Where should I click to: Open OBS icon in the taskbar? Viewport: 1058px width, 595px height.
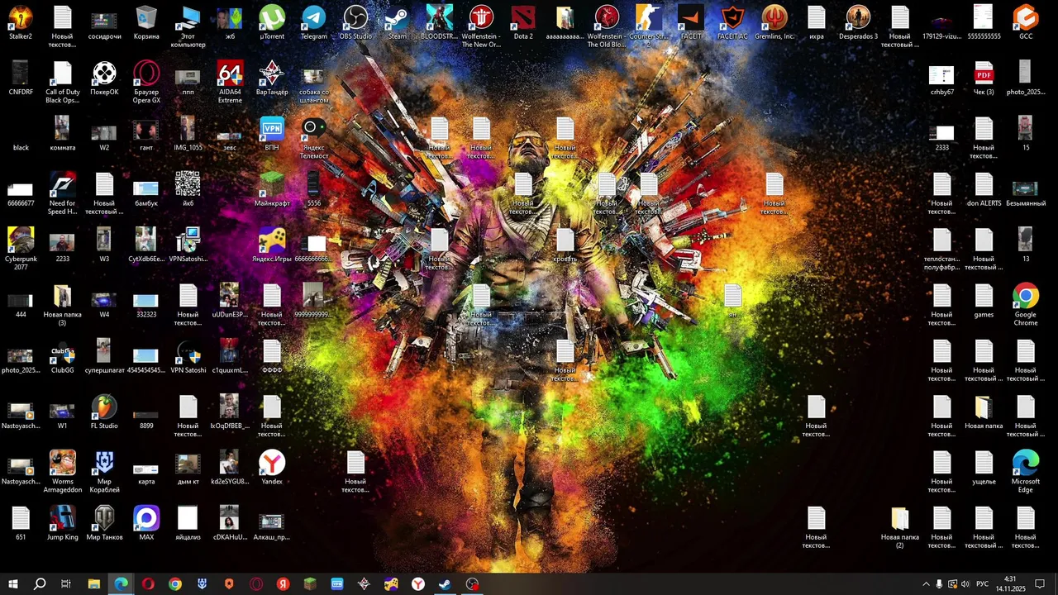click(x=472, y=584)
